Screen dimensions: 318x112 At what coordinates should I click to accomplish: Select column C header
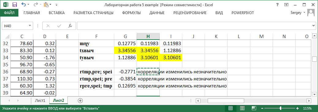click(x=22, y=37)
